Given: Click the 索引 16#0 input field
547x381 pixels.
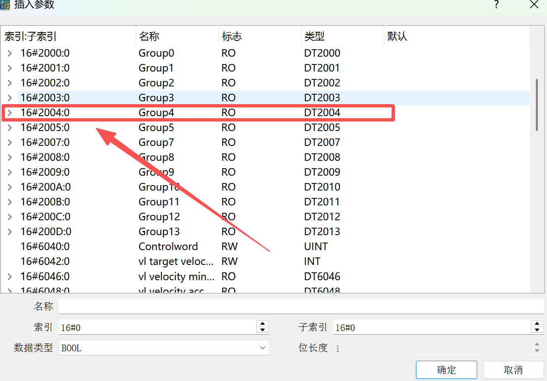Looking at the screenshot, I should point(158,327).
